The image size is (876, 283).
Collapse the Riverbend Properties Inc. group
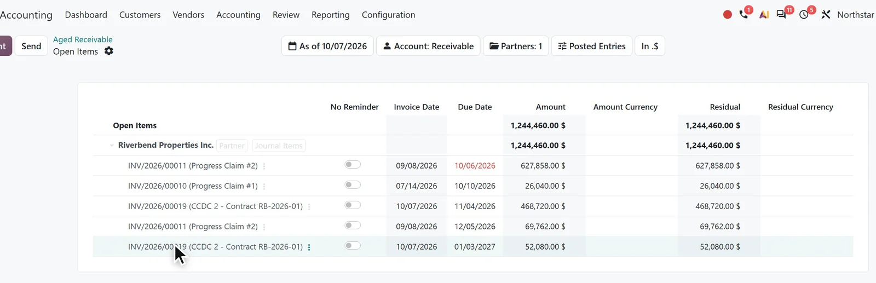tap(112, 146)
